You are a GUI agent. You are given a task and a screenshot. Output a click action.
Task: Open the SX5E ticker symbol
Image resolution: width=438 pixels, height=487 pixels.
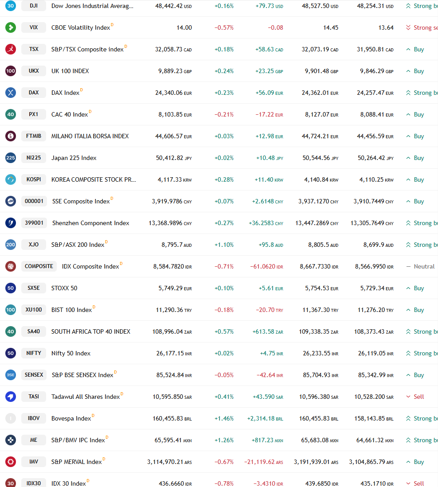pyautogui.click(x=34, y=288)
